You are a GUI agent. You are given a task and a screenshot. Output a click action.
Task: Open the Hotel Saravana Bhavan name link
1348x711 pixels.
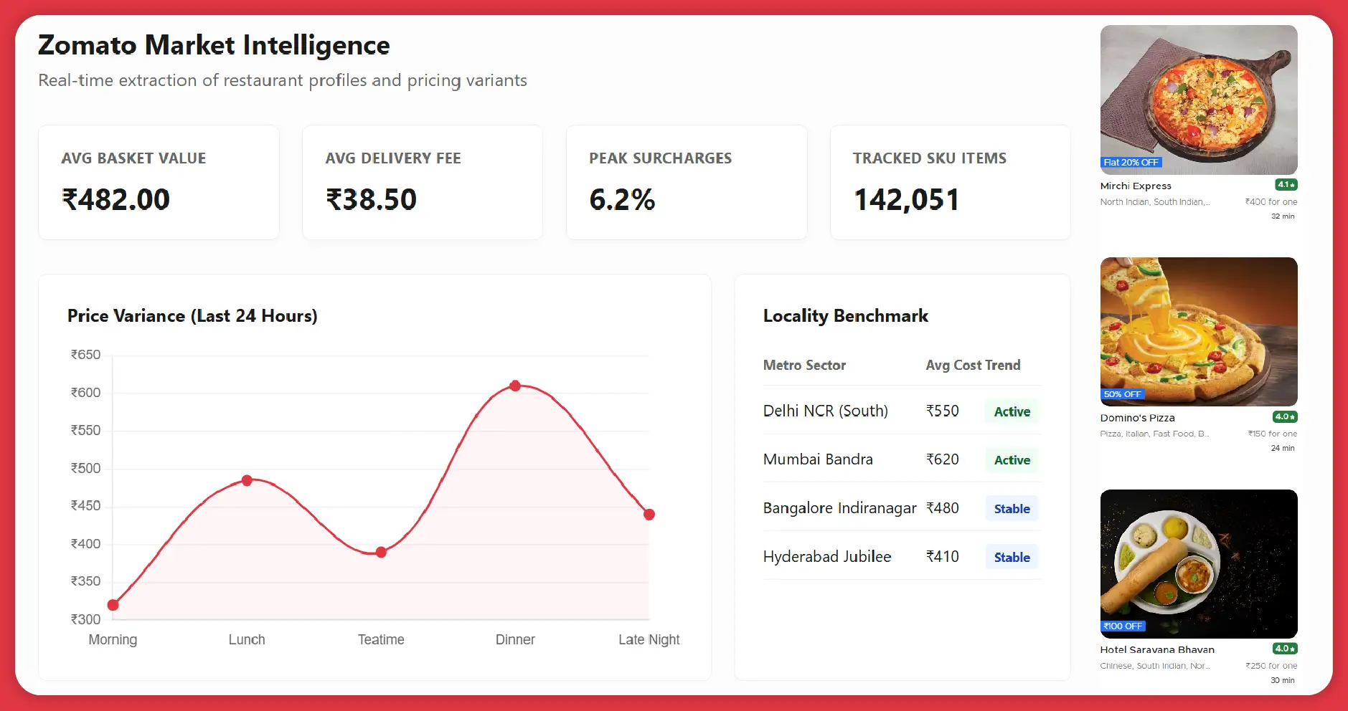[x=1156, y=650]
